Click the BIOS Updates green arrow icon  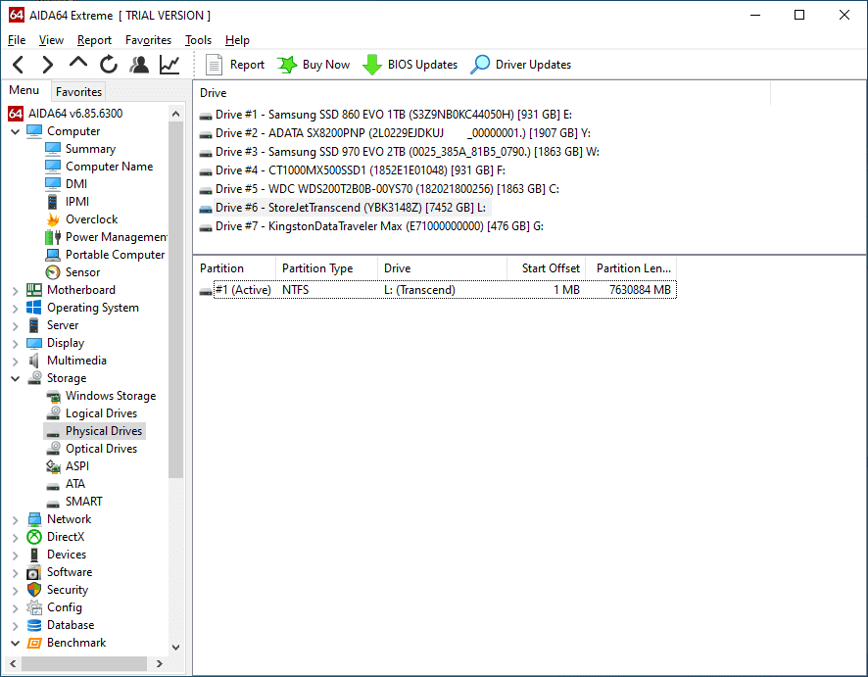372,65
